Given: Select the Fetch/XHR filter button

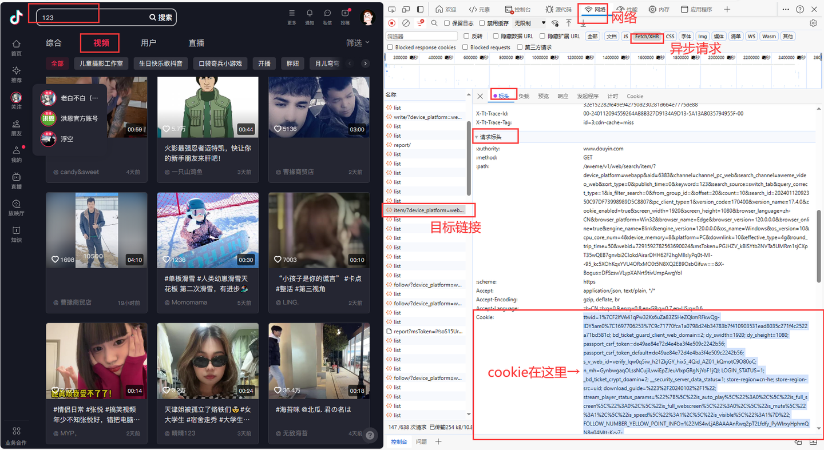Looking at the screenshot, I should click(x=647, y=36).
